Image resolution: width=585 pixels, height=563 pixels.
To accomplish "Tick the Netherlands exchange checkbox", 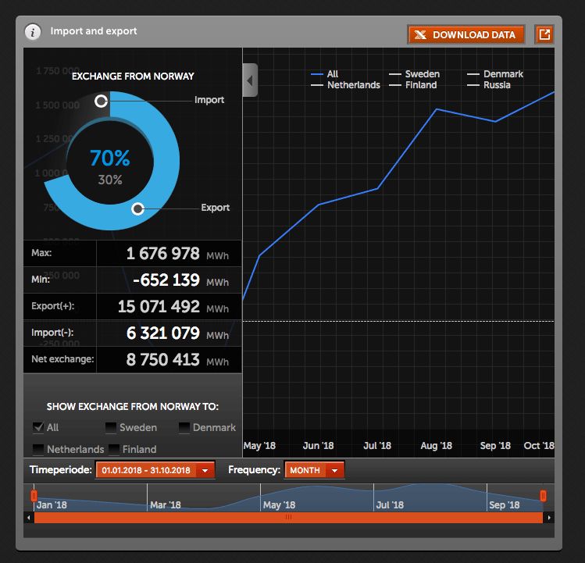I will 38,449.
